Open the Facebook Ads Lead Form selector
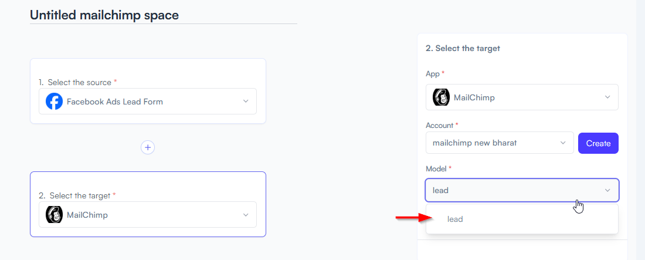Screen dimensions: 645x260 148,102
